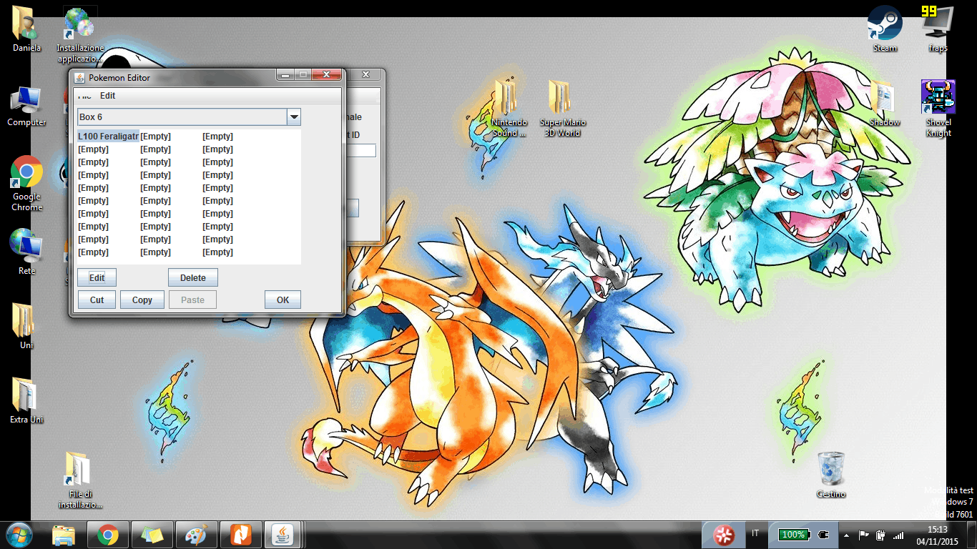Click the 100% battery indicator
Image resolution: width=977 pixels, height=549 pixels.
click(794, 535)
